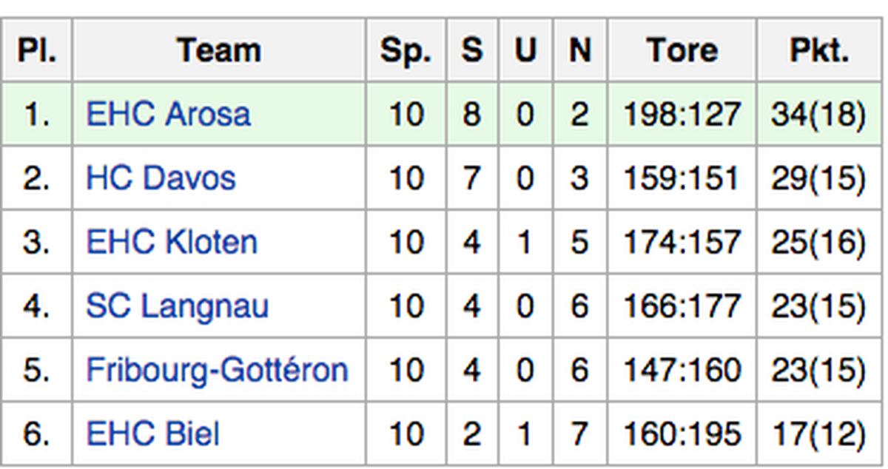Click the 198:127 goals cell
The image size is (888, 469).
click(x=682, y=114)
